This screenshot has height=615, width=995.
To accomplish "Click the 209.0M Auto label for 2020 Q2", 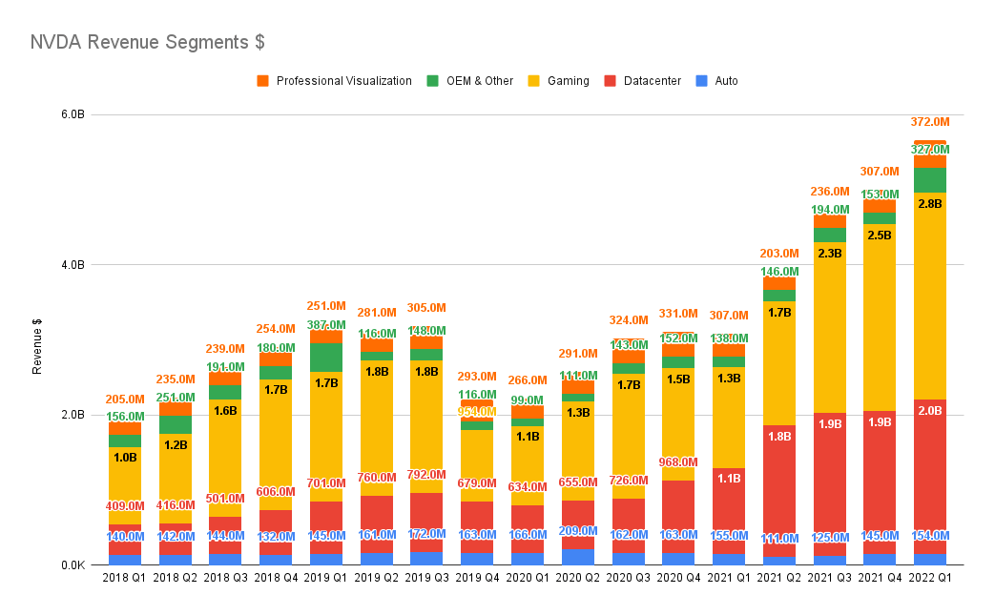I will click(578, 531).
